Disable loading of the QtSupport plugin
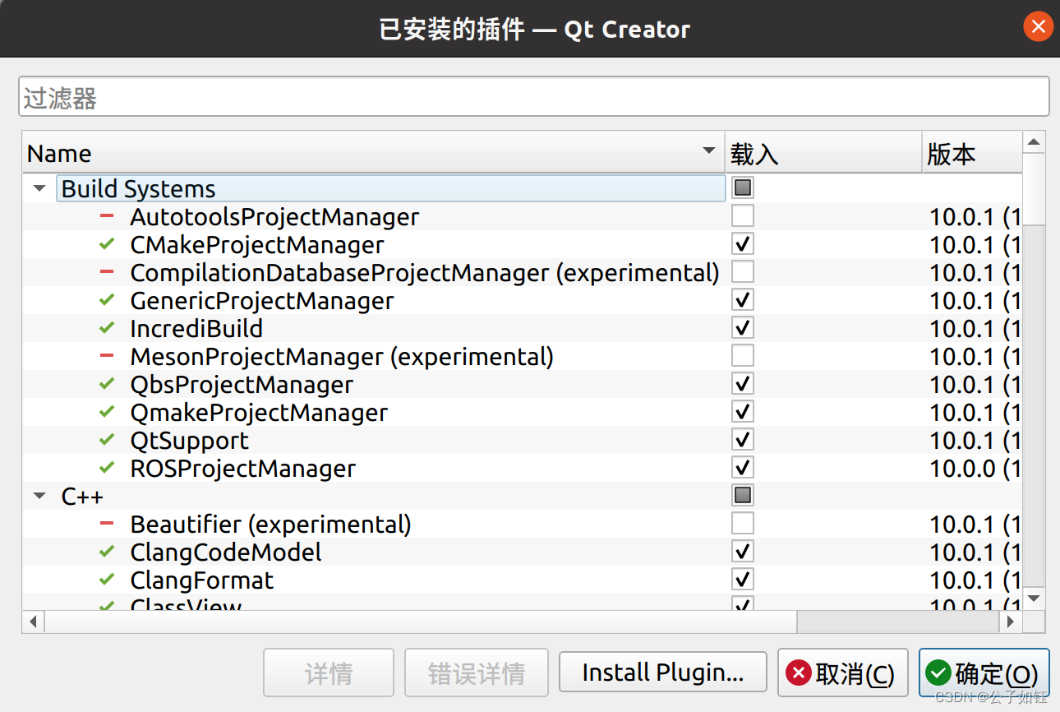Image resolution: width=1060 pixels, height=712 pixels. tap(743, 440)
